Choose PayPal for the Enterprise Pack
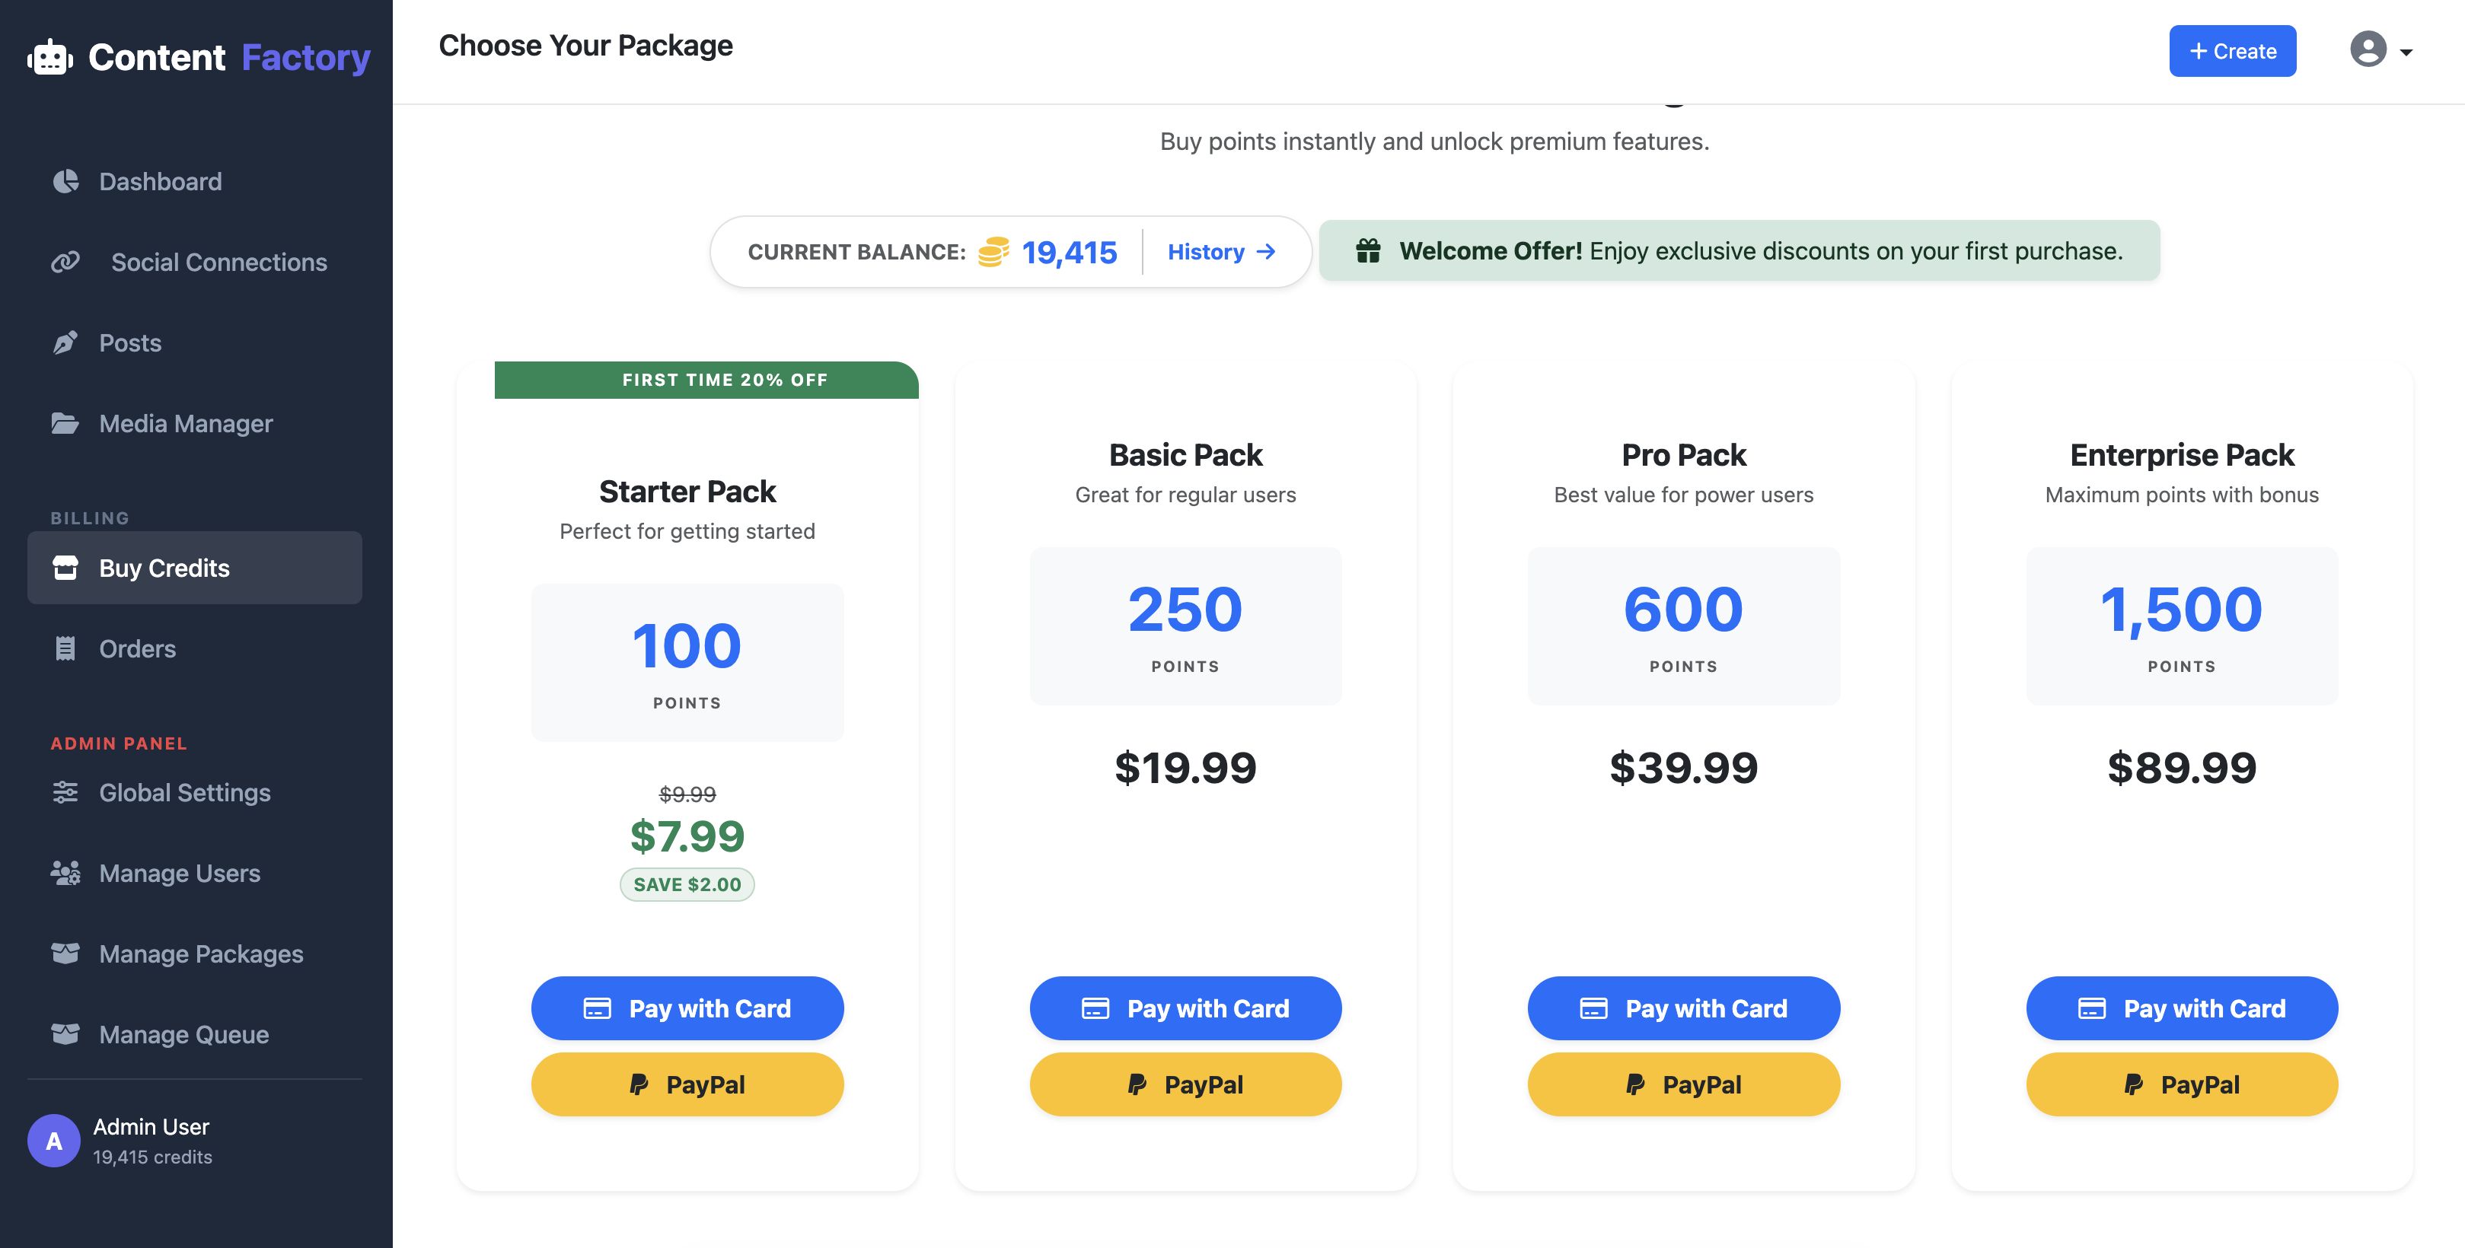 coord(2182,1084)
